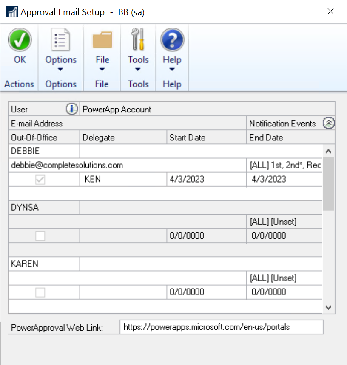
Task: Click debbie@completesolutions.com email field
Action: pyautogui.click(x=127, y=165)
